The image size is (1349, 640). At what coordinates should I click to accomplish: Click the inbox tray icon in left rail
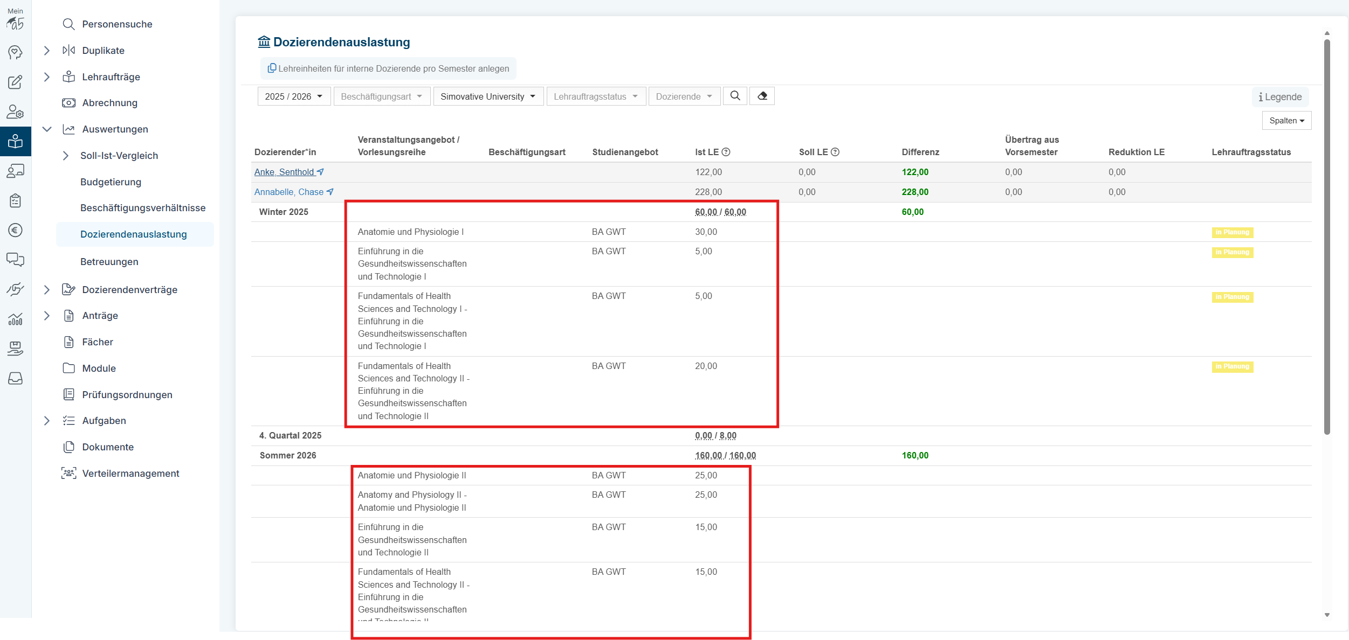(15, 378)
